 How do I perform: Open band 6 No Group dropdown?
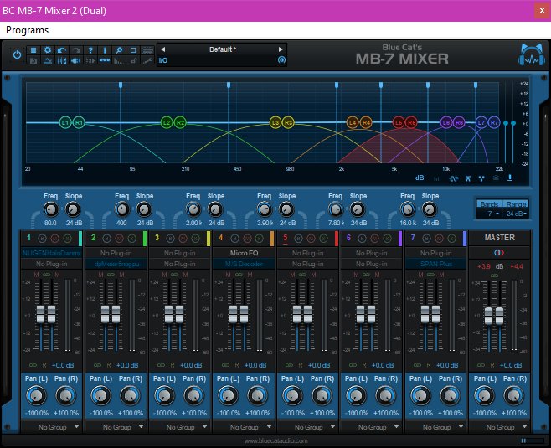[372, 427]
